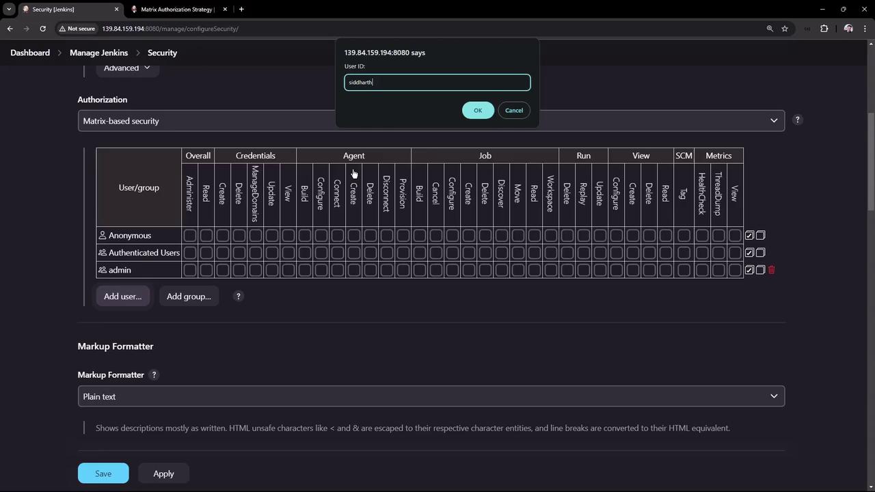The image size is (875, 492).
Task: Select all permissions for admin row
Action: 749,270
